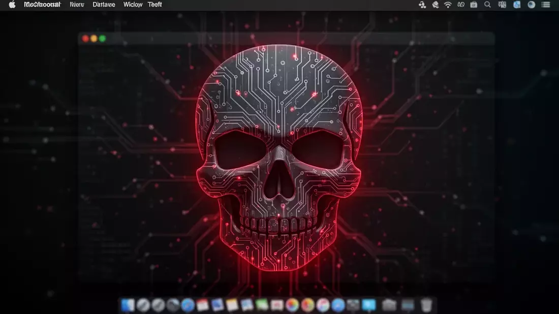
Task: Open the rainbow Photos icon in dock
Action: 292,305
